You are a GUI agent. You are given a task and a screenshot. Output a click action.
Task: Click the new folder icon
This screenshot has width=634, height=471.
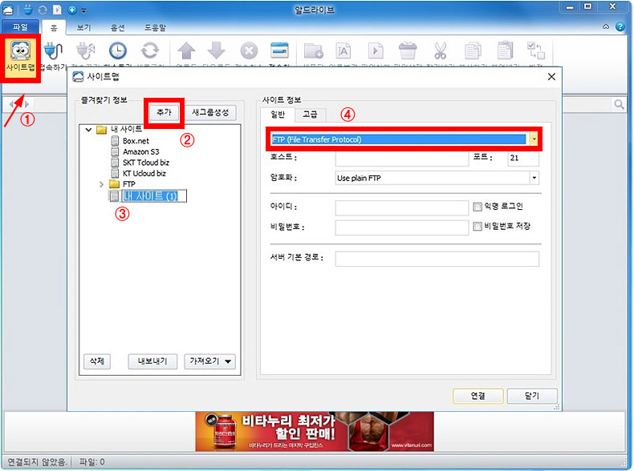point(313,50)
